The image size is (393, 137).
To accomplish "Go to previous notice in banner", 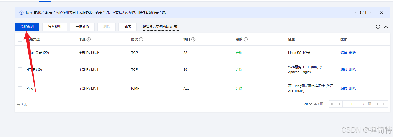I will (x=356, y=13).
